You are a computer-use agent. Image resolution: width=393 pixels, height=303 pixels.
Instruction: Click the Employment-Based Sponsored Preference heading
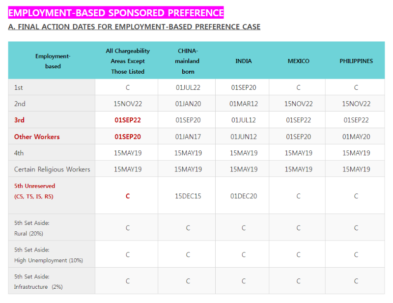click(x=116, y=13)
